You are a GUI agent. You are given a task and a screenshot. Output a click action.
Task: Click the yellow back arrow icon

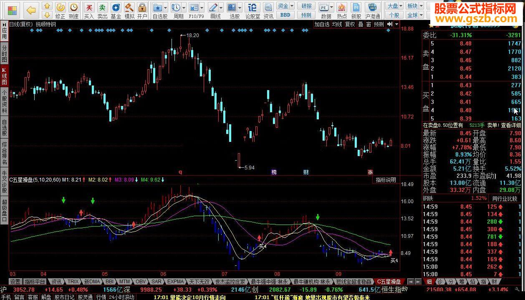(x=31, y=10)
